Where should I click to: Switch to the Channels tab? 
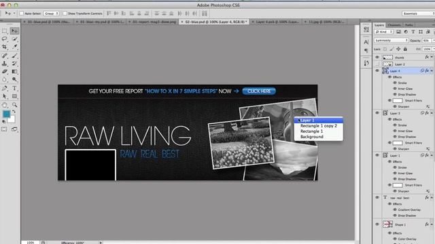(394, 25)
